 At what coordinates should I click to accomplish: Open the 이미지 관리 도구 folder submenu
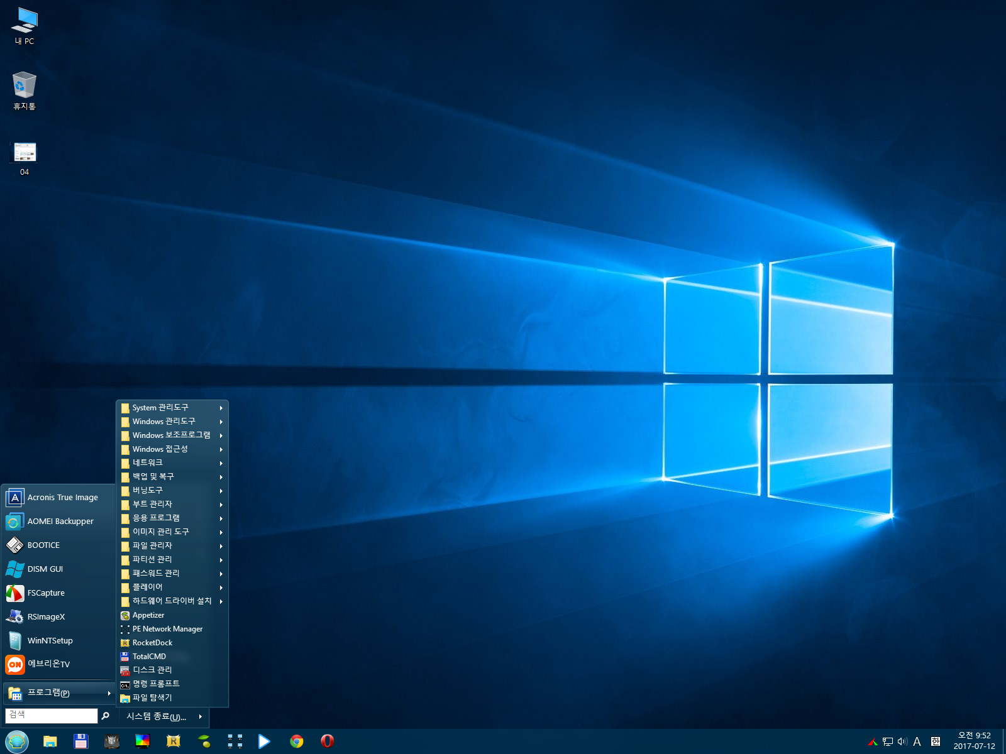pyautogui.click(x=172, y=532)
